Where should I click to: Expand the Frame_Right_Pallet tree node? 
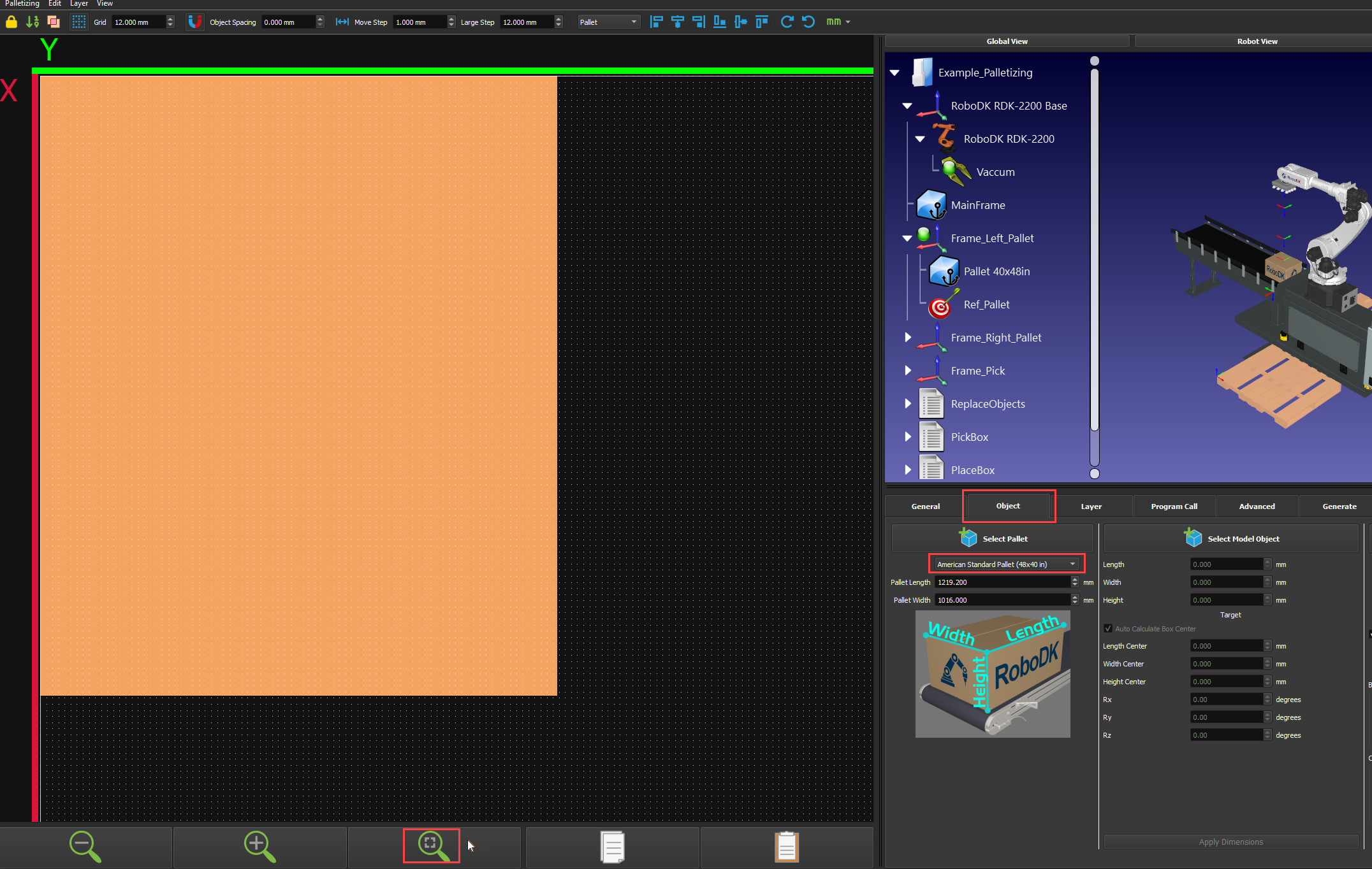pyautogui.click(x=908, y=338)
